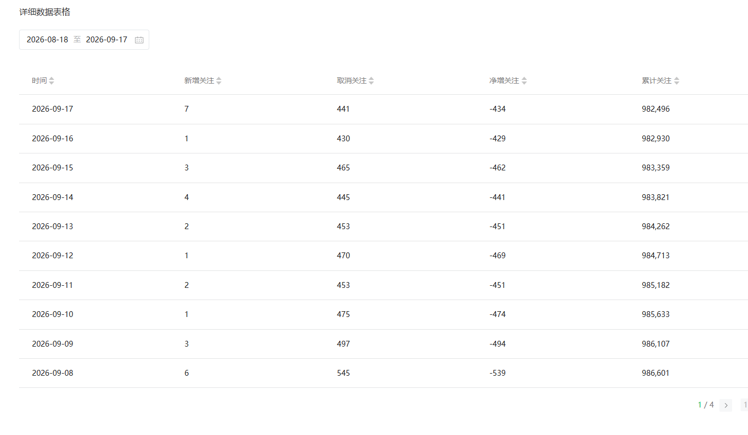Click unfollow count 470 cell
The image size is (748, 435).
[x=343, y=256]
